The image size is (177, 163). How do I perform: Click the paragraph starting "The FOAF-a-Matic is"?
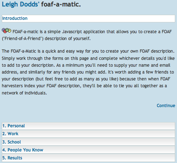pos(88,72)
